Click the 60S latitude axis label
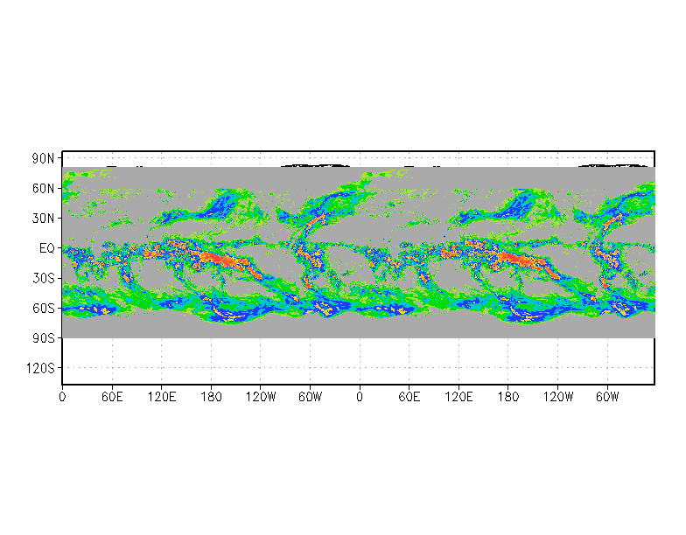Screen dimensions: 686x535 point(43,309)
